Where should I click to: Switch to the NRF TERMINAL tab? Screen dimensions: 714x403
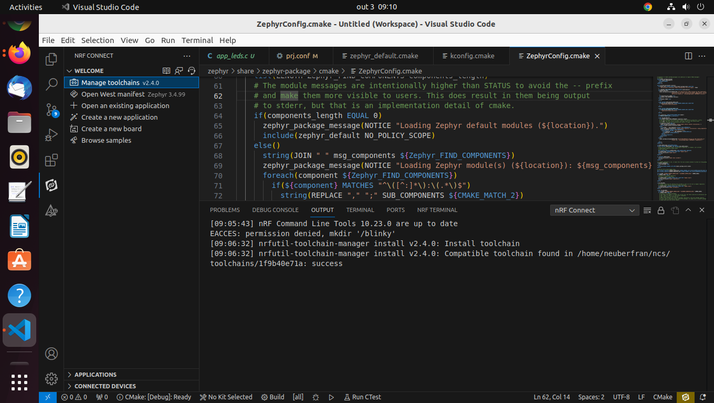pyautogui.click(x=437, y=210)
